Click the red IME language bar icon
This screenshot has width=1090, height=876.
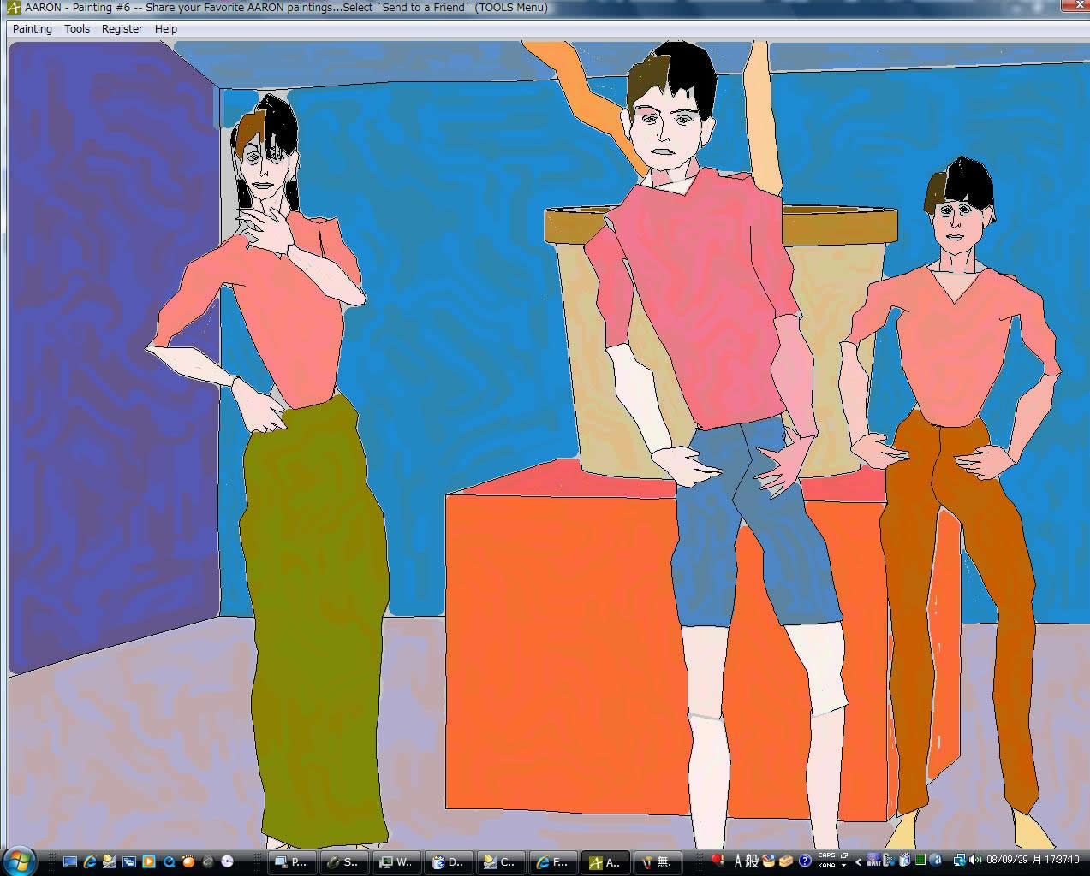717,861
